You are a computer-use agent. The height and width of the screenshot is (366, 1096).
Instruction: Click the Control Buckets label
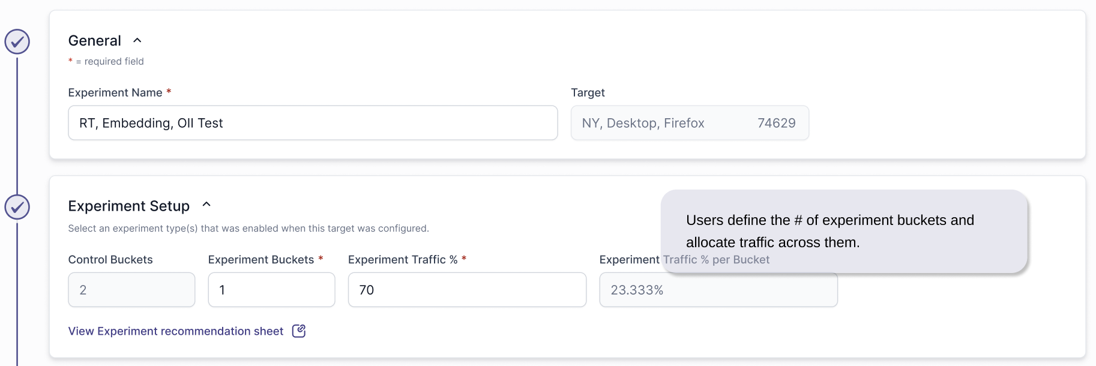[x=110, y=260]
